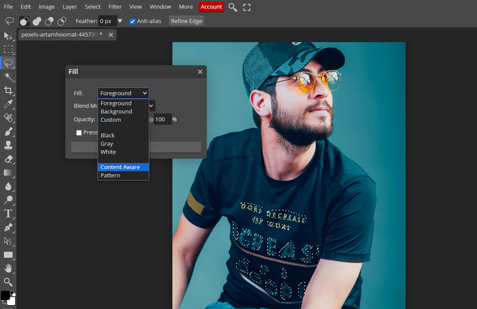Open the white background color swatch
Viewport: 477px width, 309px height.
tap(12, 301)
